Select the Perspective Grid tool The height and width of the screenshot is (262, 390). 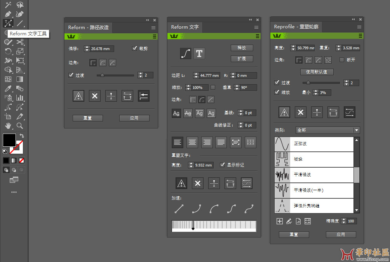[x=20, y=70]
